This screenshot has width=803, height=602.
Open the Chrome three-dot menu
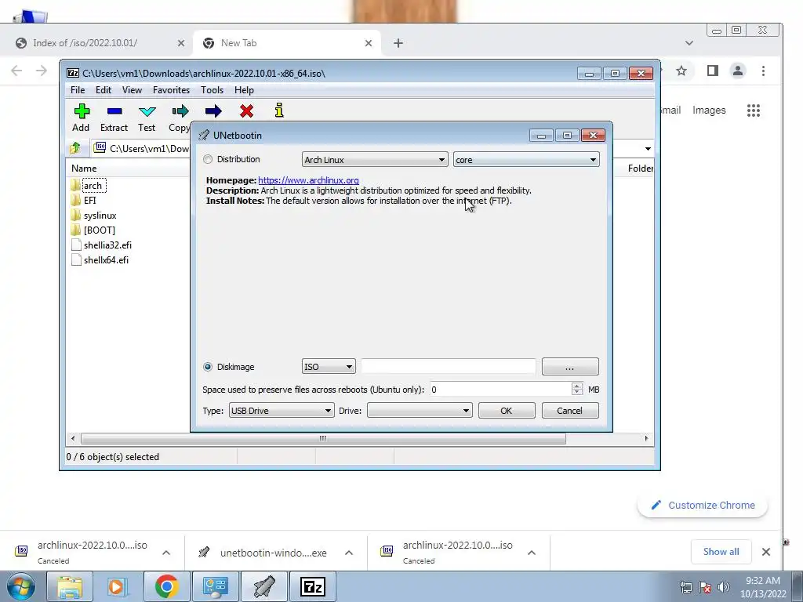tap(763, 71)
